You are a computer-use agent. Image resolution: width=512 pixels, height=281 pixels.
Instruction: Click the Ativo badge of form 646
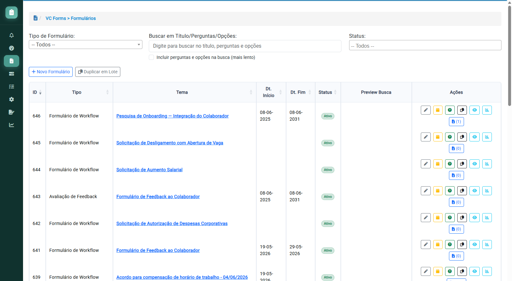328,116
